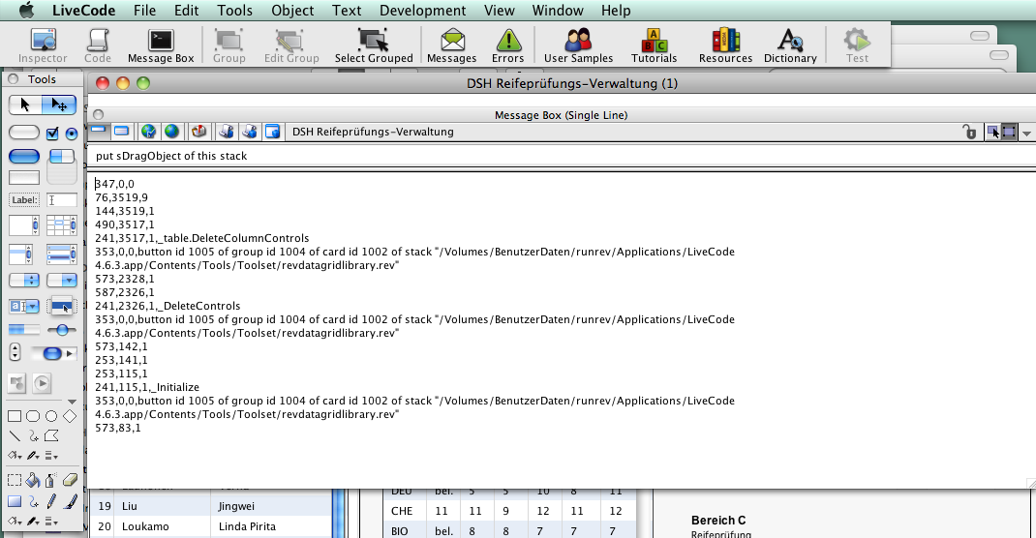The height and width of the screenshot is (538, 1036).
Task: Click the Messages toolbar button
Action: click(451, 45)
